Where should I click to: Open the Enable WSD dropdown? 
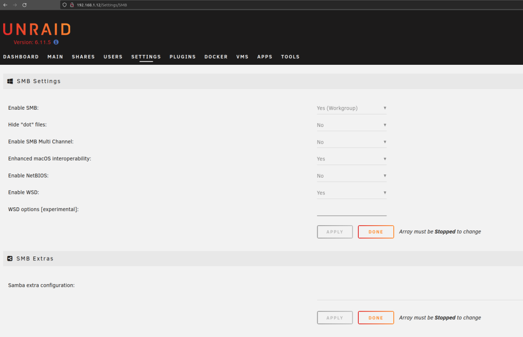(351, 193)
